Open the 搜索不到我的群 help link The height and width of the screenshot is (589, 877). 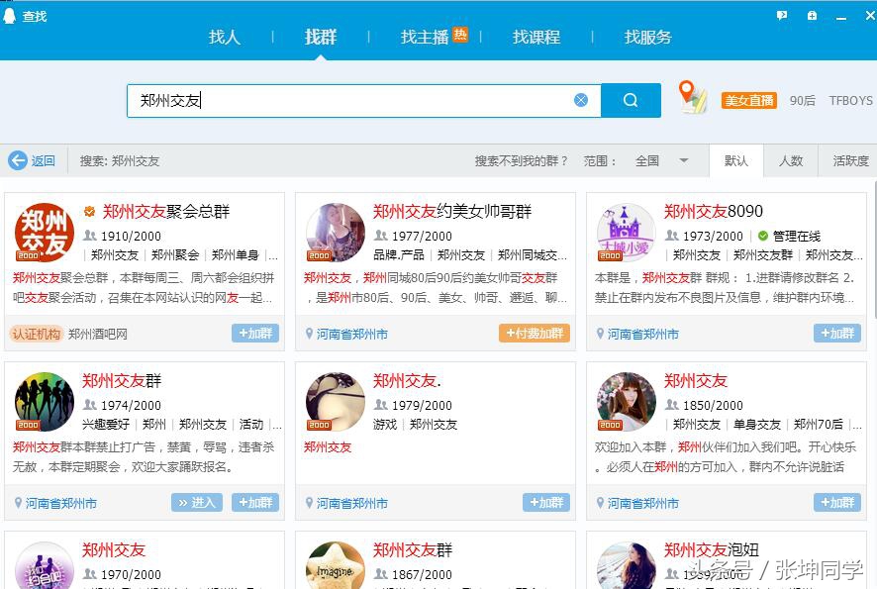point(519,159)
